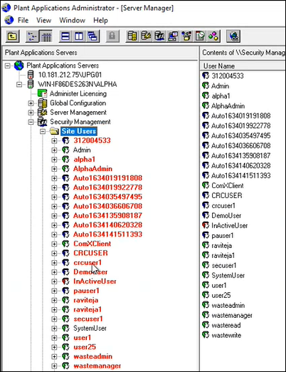Click the colored balls toolbar icon
Screen dimensions: 286x372
[x=213, y=36]
